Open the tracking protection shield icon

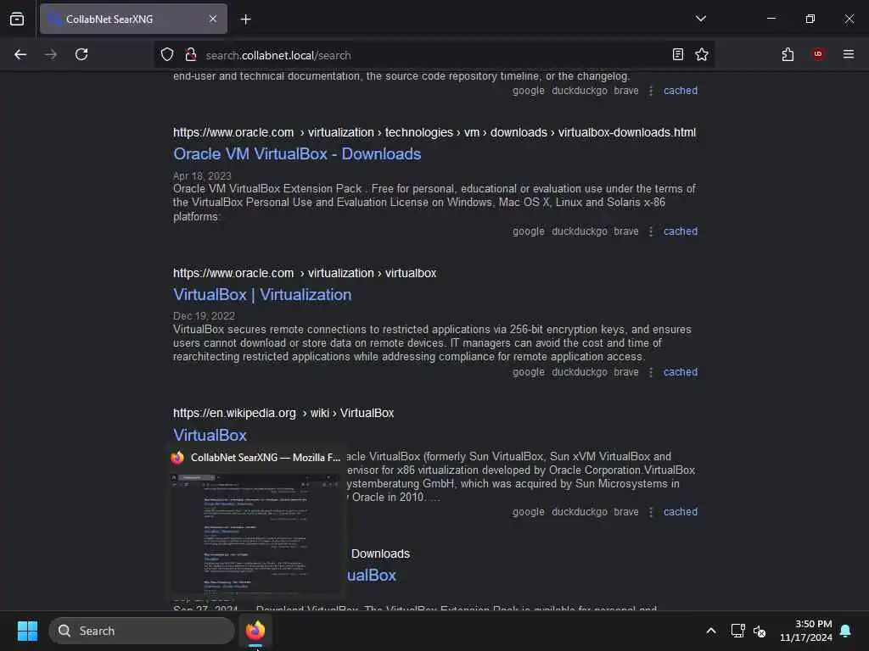[x=167, y=54]
